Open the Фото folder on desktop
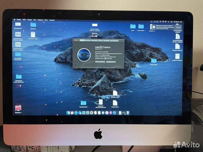This screenshot has height=152, width=203. [x=133, y=26]
